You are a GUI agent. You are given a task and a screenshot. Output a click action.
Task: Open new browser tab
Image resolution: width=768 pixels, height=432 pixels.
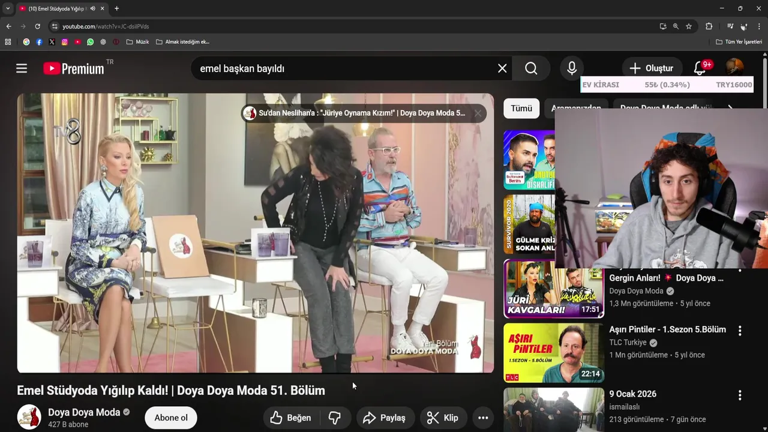(x=116, y=8)
